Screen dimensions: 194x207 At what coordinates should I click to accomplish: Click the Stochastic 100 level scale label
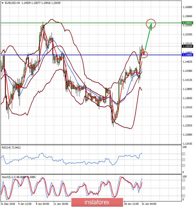pyautogui.click(x=184, y=177)
